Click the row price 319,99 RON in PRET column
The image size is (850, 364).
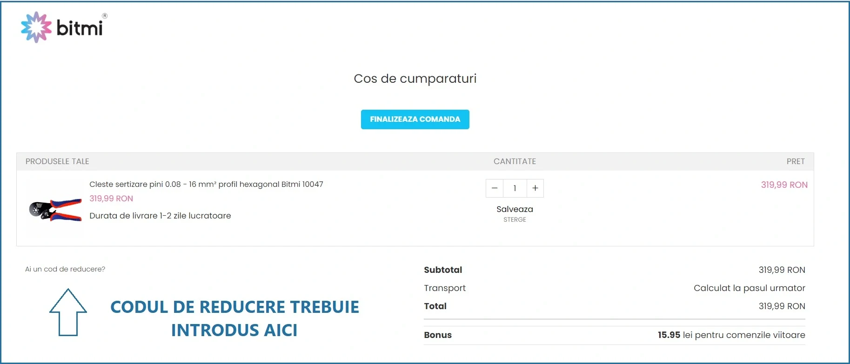[x=784, y=185]
